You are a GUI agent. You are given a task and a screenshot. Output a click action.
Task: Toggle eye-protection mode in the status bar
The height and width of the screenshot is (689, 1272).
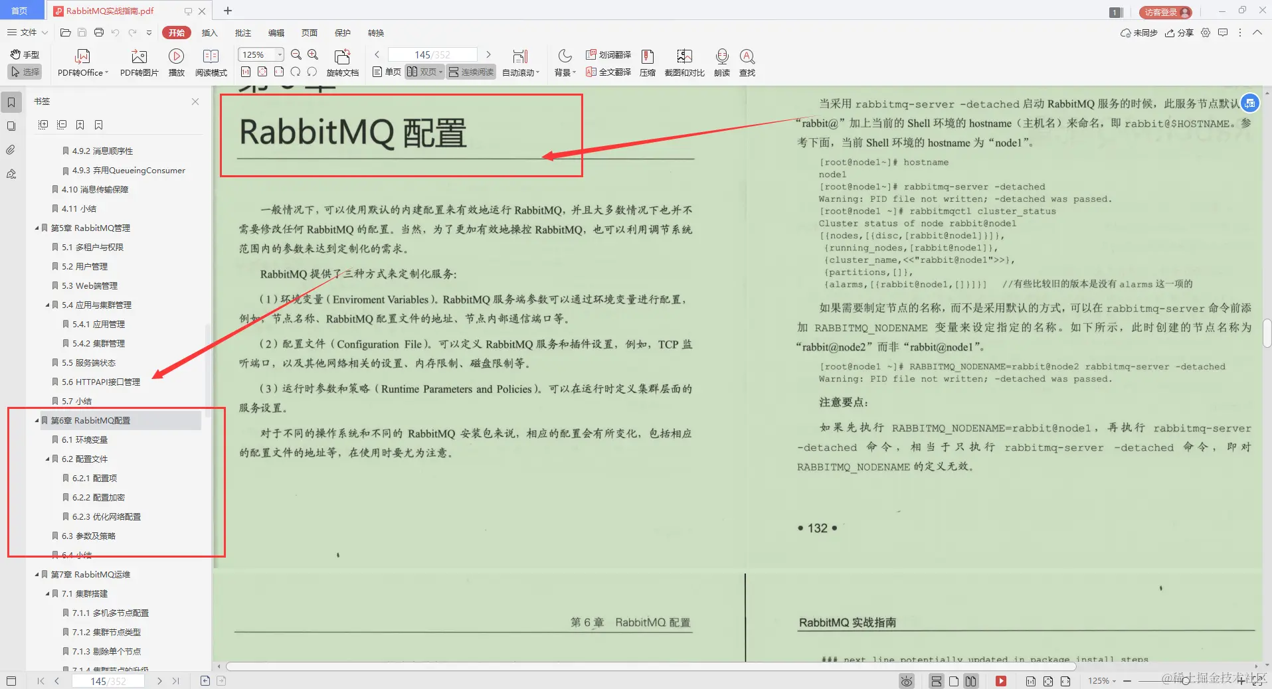click(x=907, y=680)
